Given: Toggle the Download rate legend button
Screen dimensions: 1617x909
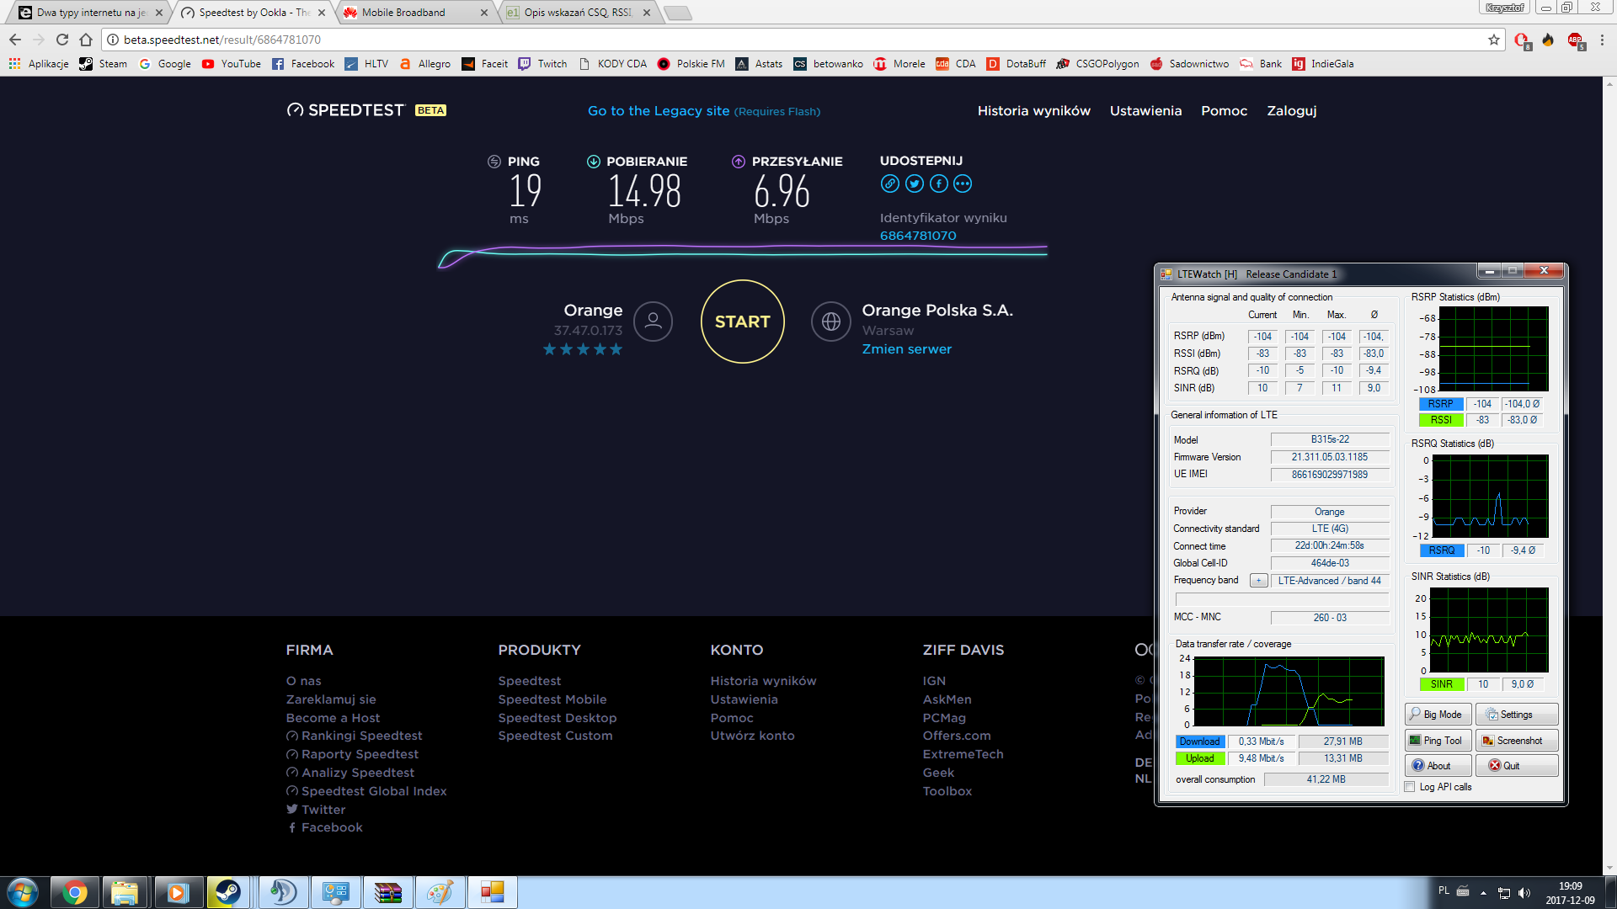Looking at the screenshot, I should 1200,742.
